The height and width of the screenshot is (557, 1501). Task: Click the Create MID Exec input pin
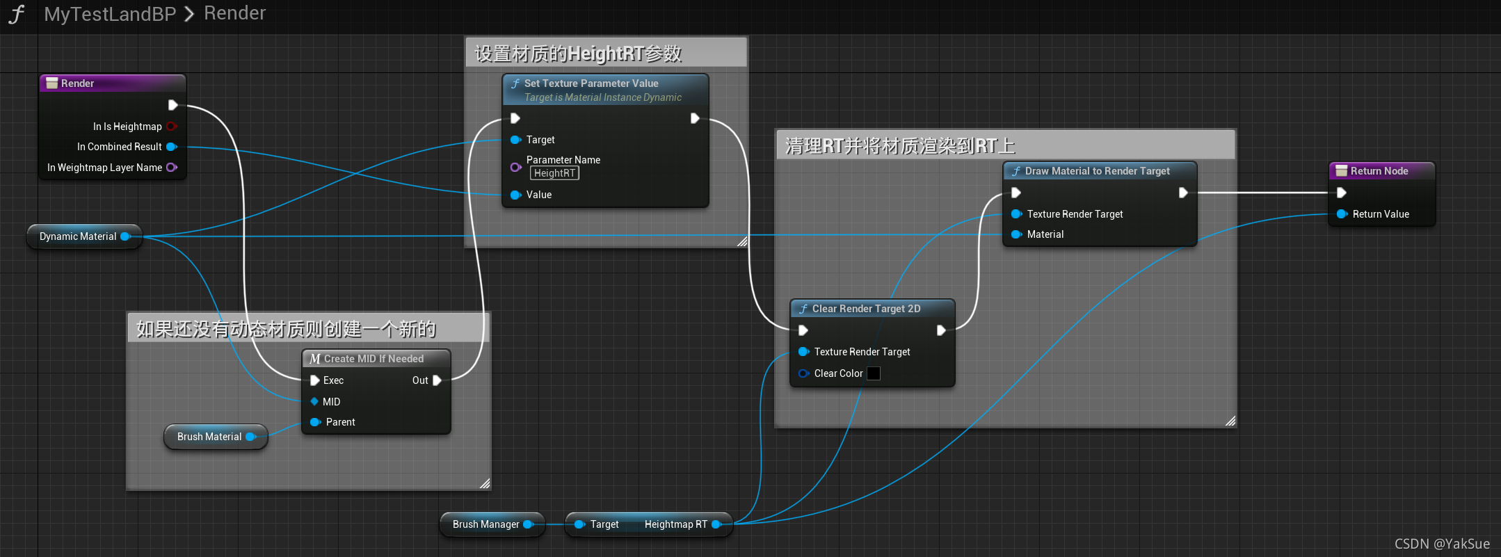pos(314,380)
